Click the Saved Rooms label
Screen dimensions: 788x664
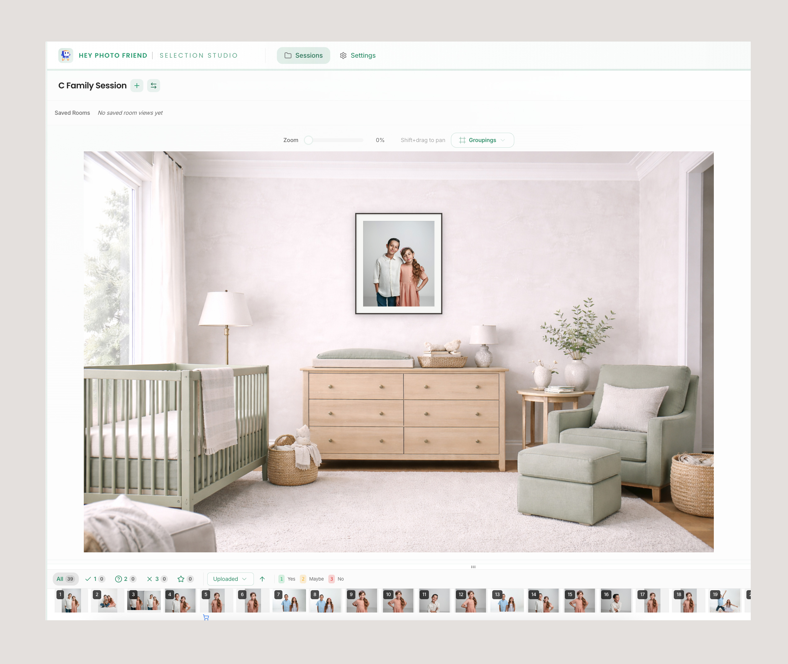(72, 113)
